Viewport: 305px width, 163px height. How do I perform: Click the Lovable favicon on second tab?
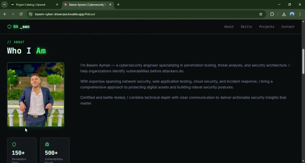(66, 5)
